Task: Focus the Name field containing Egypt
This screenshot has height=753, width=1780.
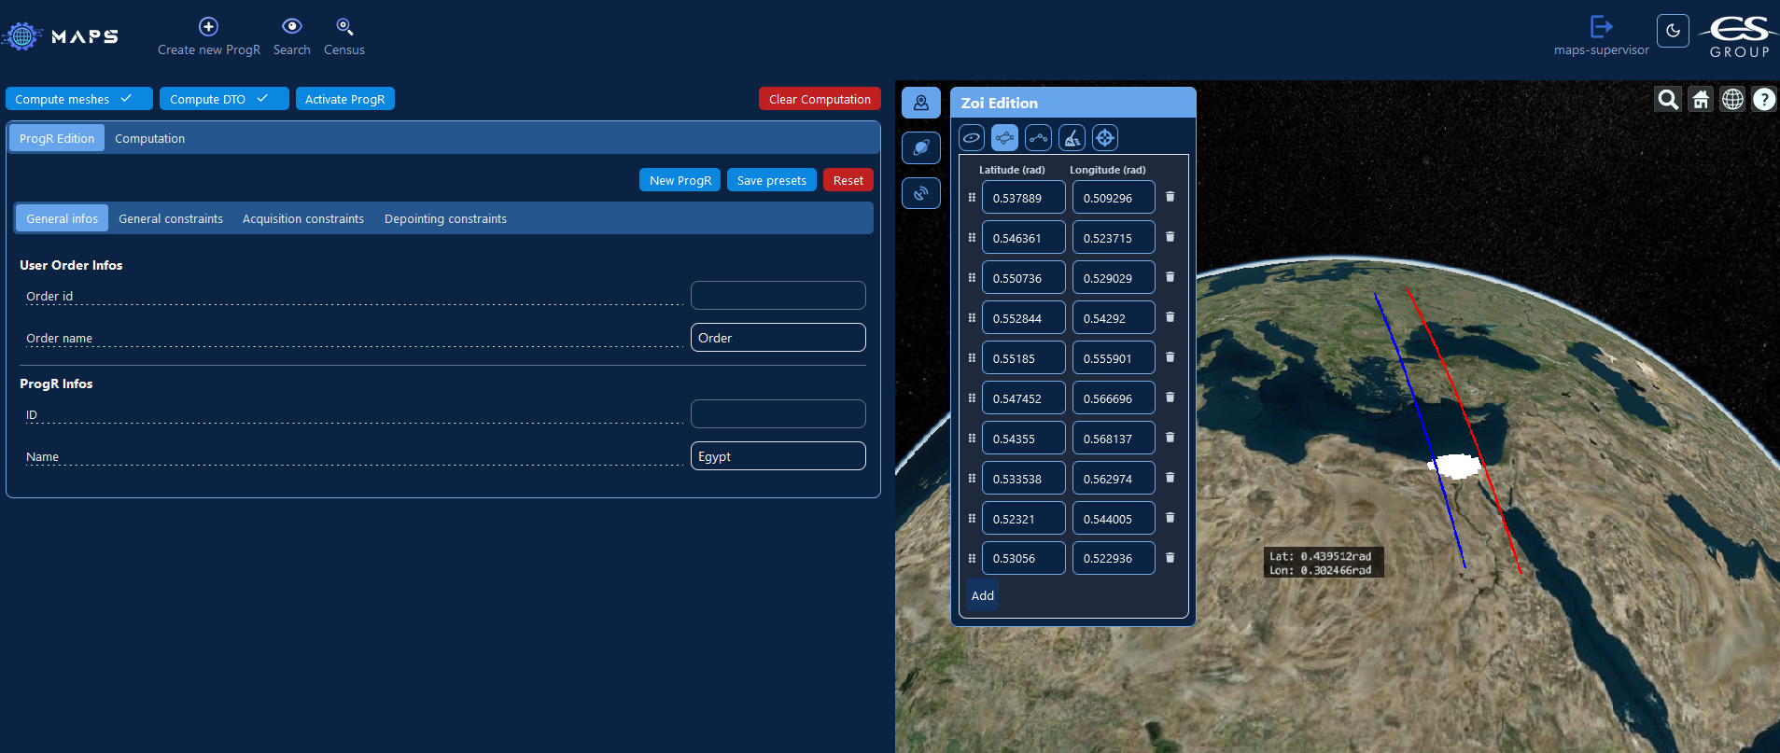Action: [x=778, y=456]
